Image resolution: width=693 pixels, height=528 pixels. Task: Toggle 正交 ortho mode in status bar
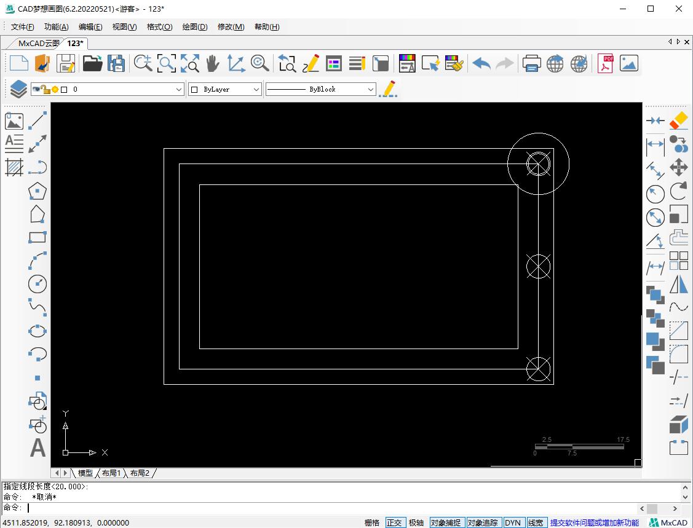click(x=394, y=522)
